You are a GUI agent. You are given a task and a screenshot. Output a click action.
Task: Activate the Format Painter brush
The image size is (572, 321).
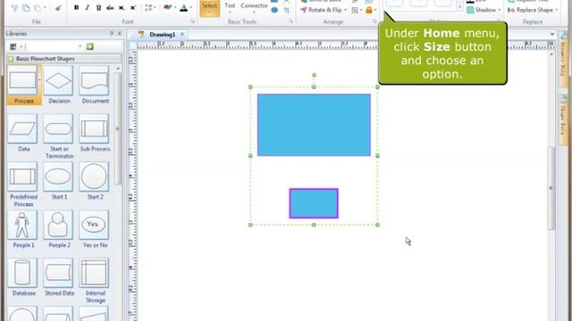click(x=58, y=8)
